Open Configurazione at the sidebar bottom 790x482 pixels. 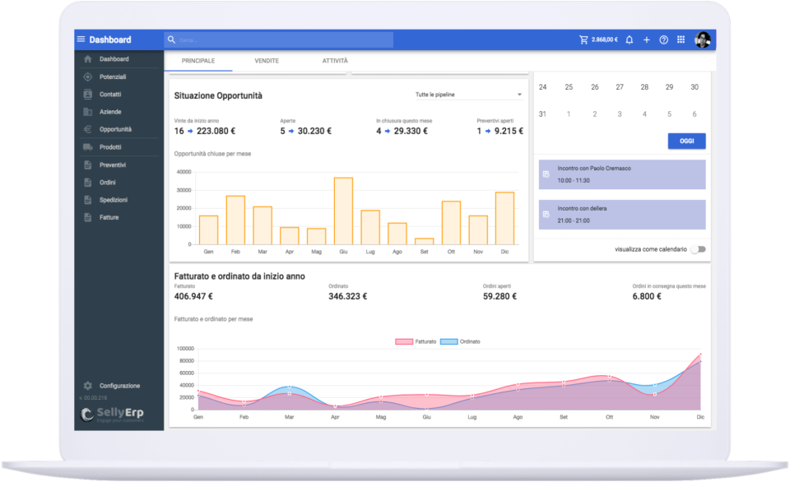pyautogui.click(x=117, y=385)
